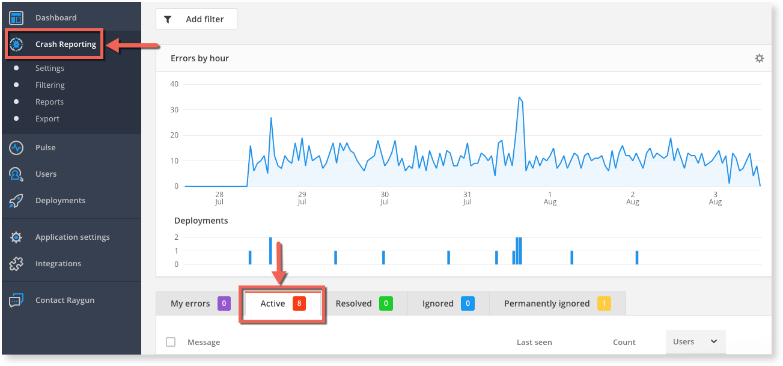Click the Pulse heartbeat icon
This screenshot has height=366, width=783.
[x=16, y=147]
